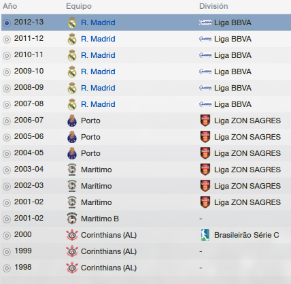Select the 1998 season radio button
Screen dimensions: 291x284
click(7, 268)
